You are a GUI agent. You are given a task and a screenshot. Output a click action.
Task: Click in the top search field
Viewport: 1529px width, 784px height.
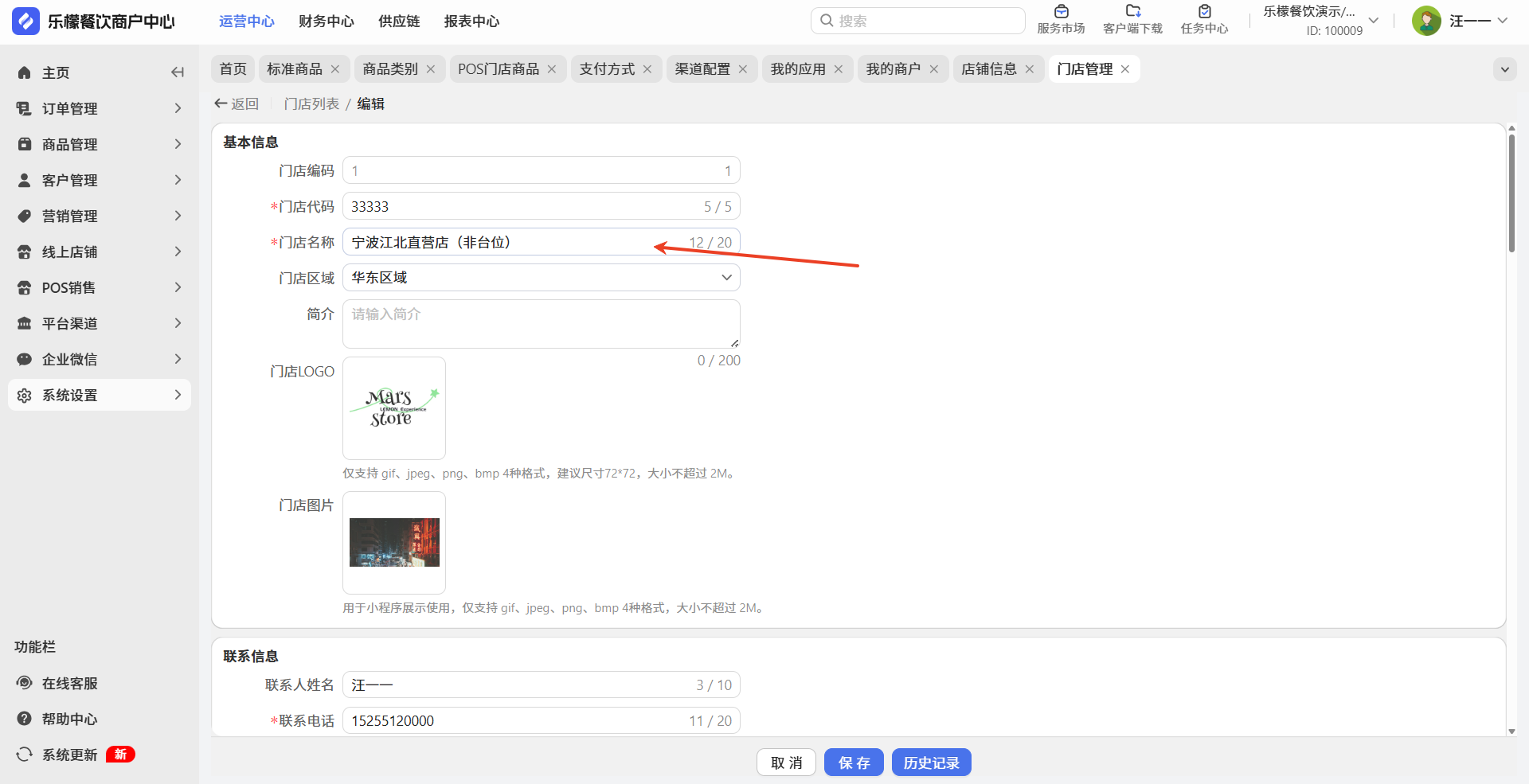coord(918,21)
